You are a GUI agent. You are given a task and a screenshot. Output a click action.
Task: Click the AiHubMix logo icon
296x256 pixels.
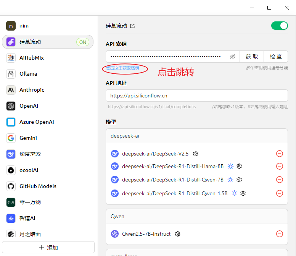pos(11,58)
